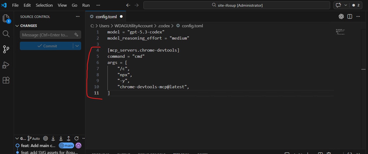
Task: Open the Selection menu
Action: (x=44, y=5)
